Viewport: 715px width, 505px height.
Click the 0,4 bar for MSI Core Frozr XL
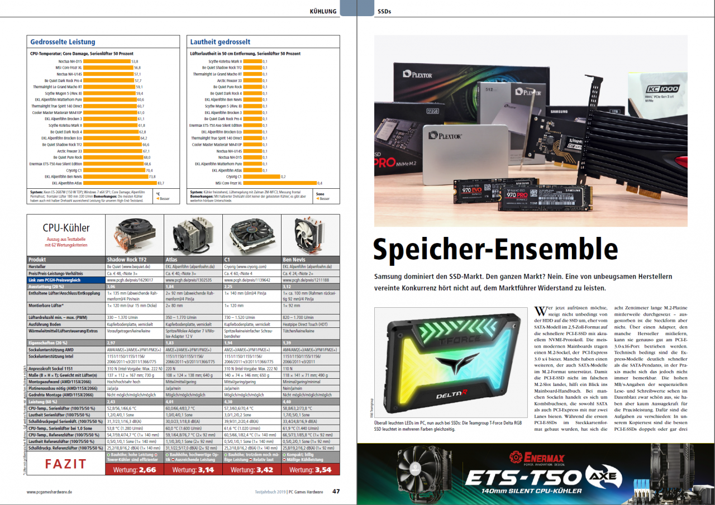[x=279, y=183]
